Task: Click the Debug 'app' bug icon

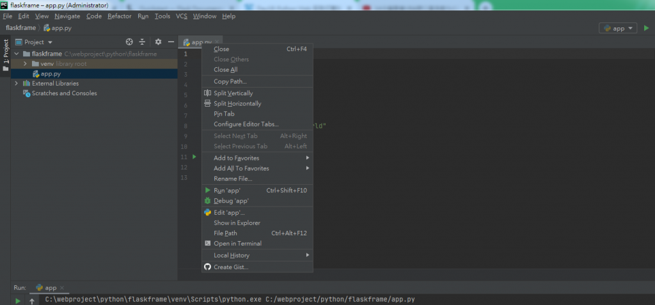Action: point(208,201)
